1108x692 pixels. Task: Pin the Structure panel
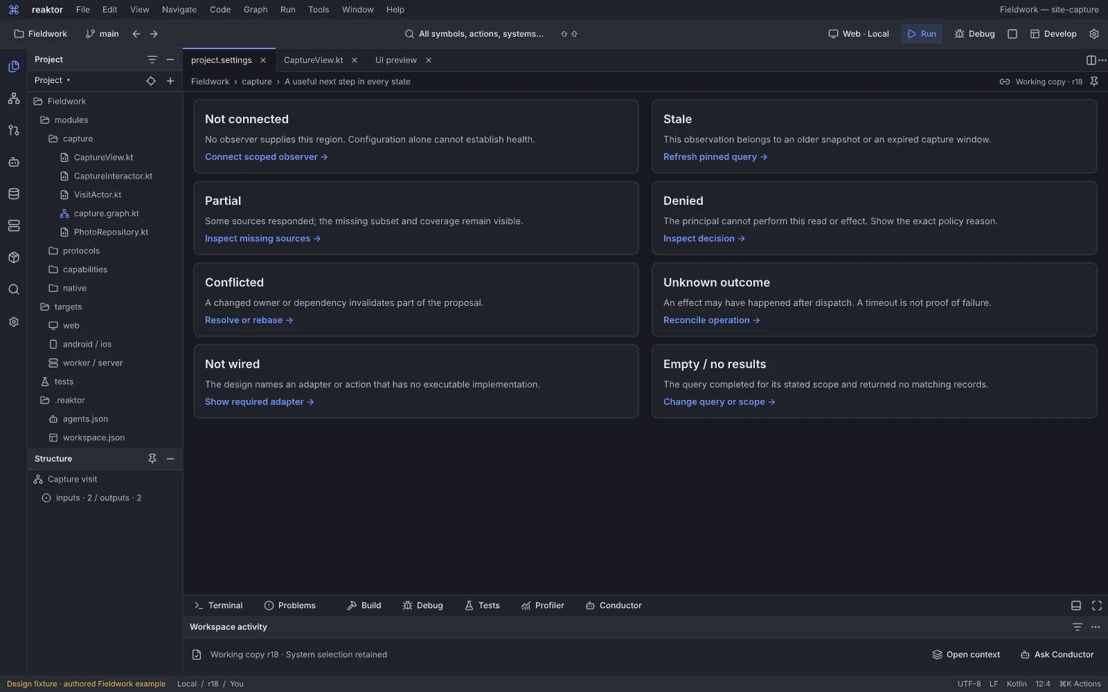pos(152,459)
